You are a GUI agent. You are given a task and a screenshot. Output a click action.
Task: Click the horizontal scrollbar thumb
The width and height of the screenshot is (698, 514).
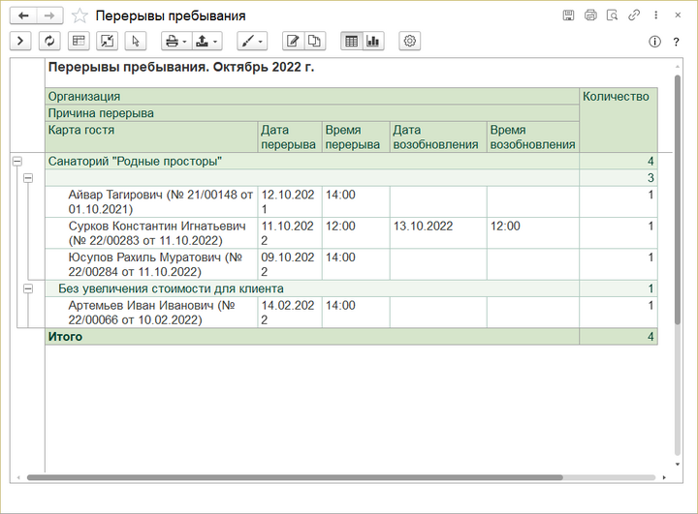tap(295, 477)
